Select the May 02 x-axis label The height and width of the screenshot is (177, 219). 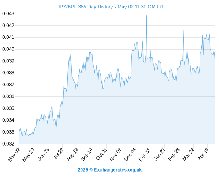pyautogui.click(x=14, y=154)
